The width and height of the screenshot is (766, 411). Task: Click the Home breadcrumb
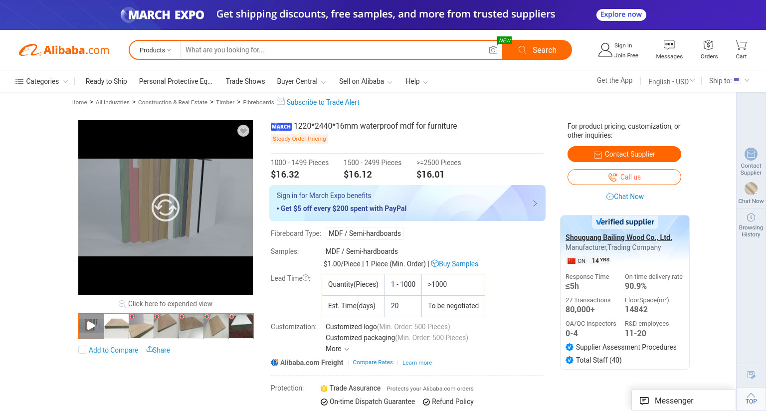point(79,102)
